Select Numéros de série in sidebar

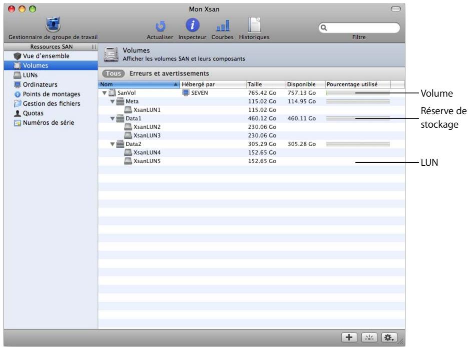click(44, 123)
